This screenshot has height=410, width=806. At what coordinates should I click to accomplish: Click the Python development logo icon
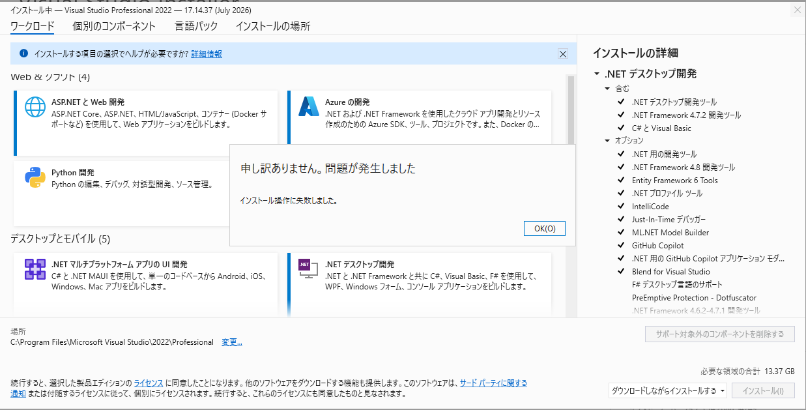coord(35,177)
